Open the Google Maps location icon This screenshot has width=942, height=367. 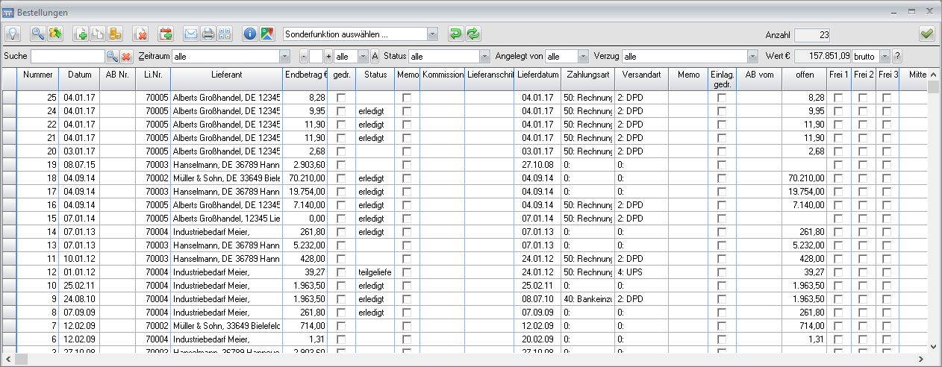266,34
